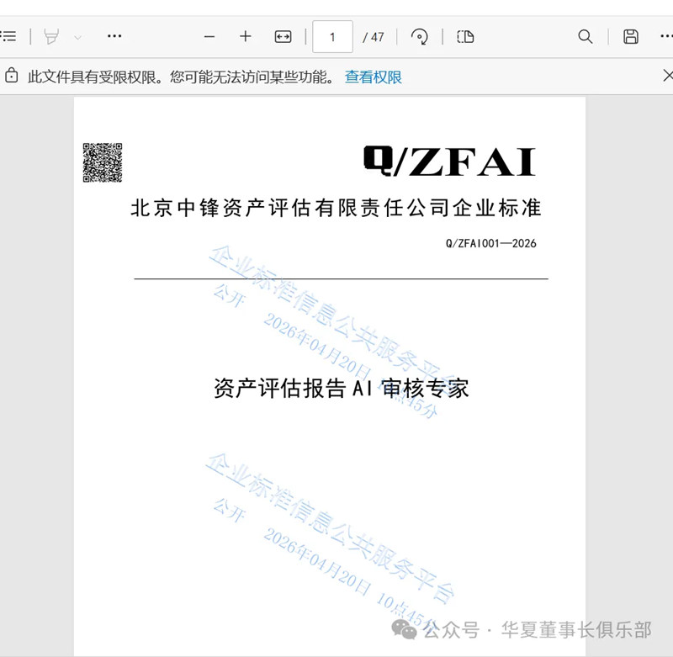Screen dimensions: 673x657
Task: Click the lock icon in notification bar
Action: click(12, 77)
